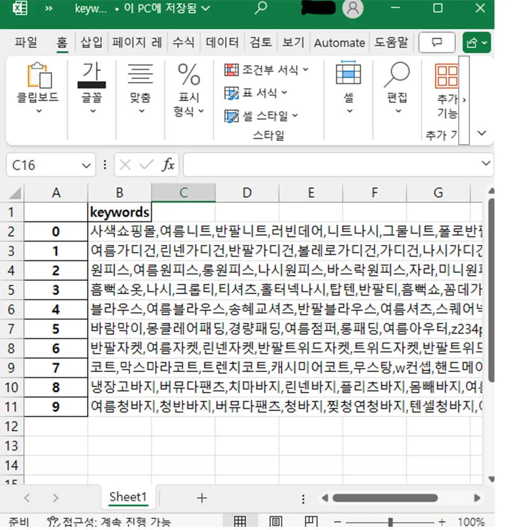The image size is (530, 530).
Task: Click the Cell Styles icon
Action: click(232, 116)
